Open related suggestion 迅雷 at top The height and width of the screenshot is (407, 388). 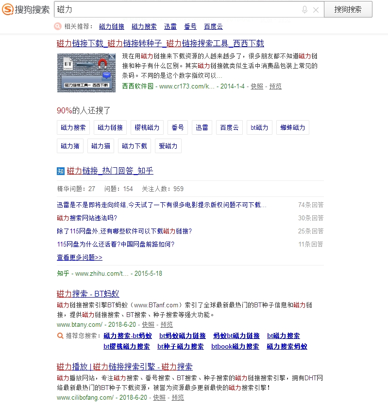click(170, 26)
